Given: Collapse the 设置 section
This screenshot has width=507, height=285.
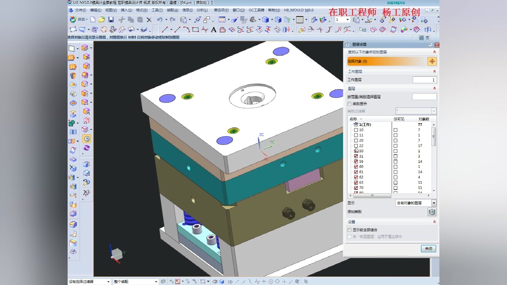Looking at the screenshot, I should [x=435, y=222].
